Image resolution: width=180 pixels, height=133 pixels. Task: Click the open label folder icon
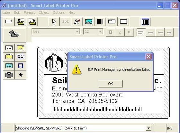click(21, 21)
